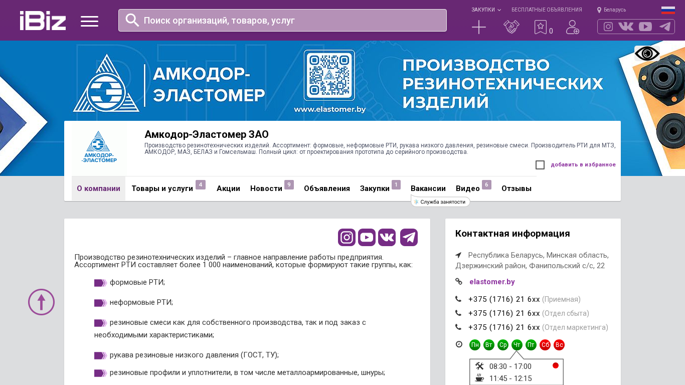
Task: Open the Отзывы tab
Action: pyautogui.click(x=517, y=188)
